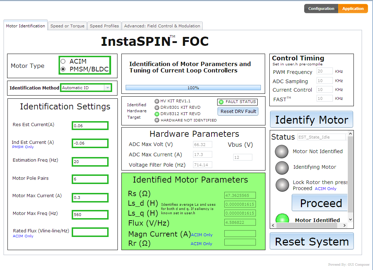The height and width of the screenshot is (270, 373).
Task: Click the HARDWARE NOT IDENTIFIED indicator LED
Action: (x=157, y=120)
